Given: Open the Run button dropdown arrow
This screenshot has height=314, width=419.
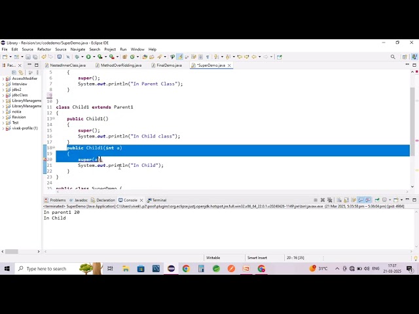Looking at the screenshot, I should 94,57.
